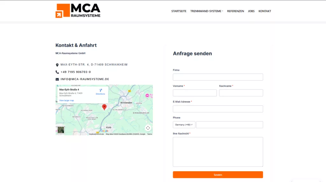Call the +49 7195 906703-0 number
The width and height of the screenshot is (326, 182).
(x=76, y=72)
